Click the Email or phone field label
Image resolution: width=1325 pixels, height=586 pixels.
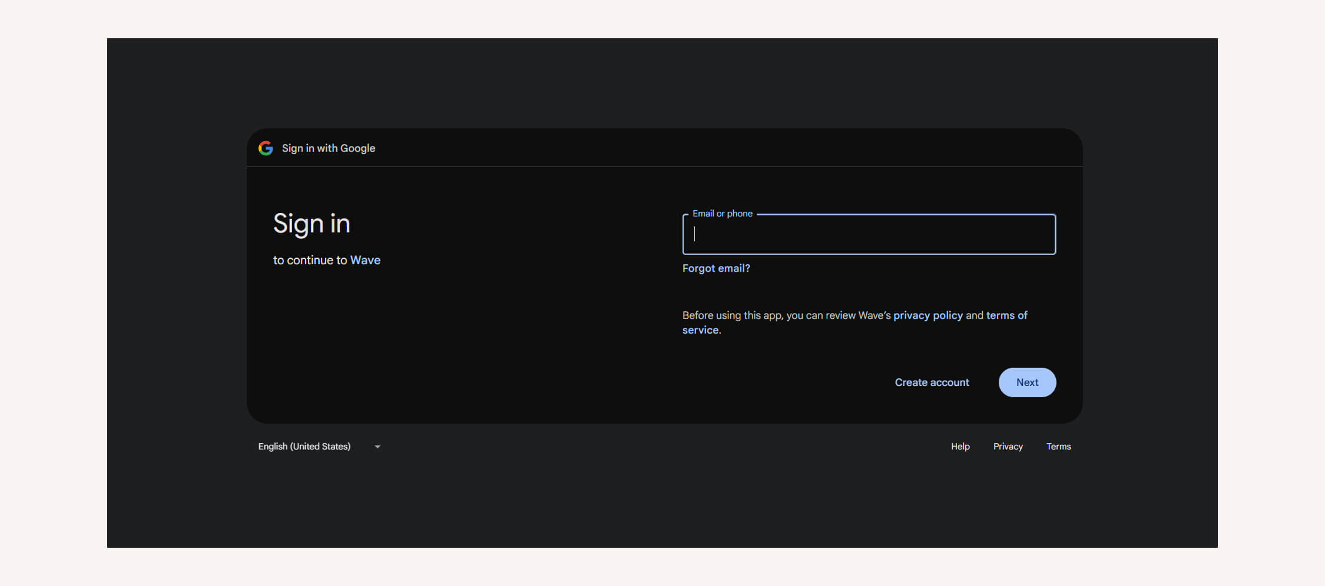coord(721,213)
